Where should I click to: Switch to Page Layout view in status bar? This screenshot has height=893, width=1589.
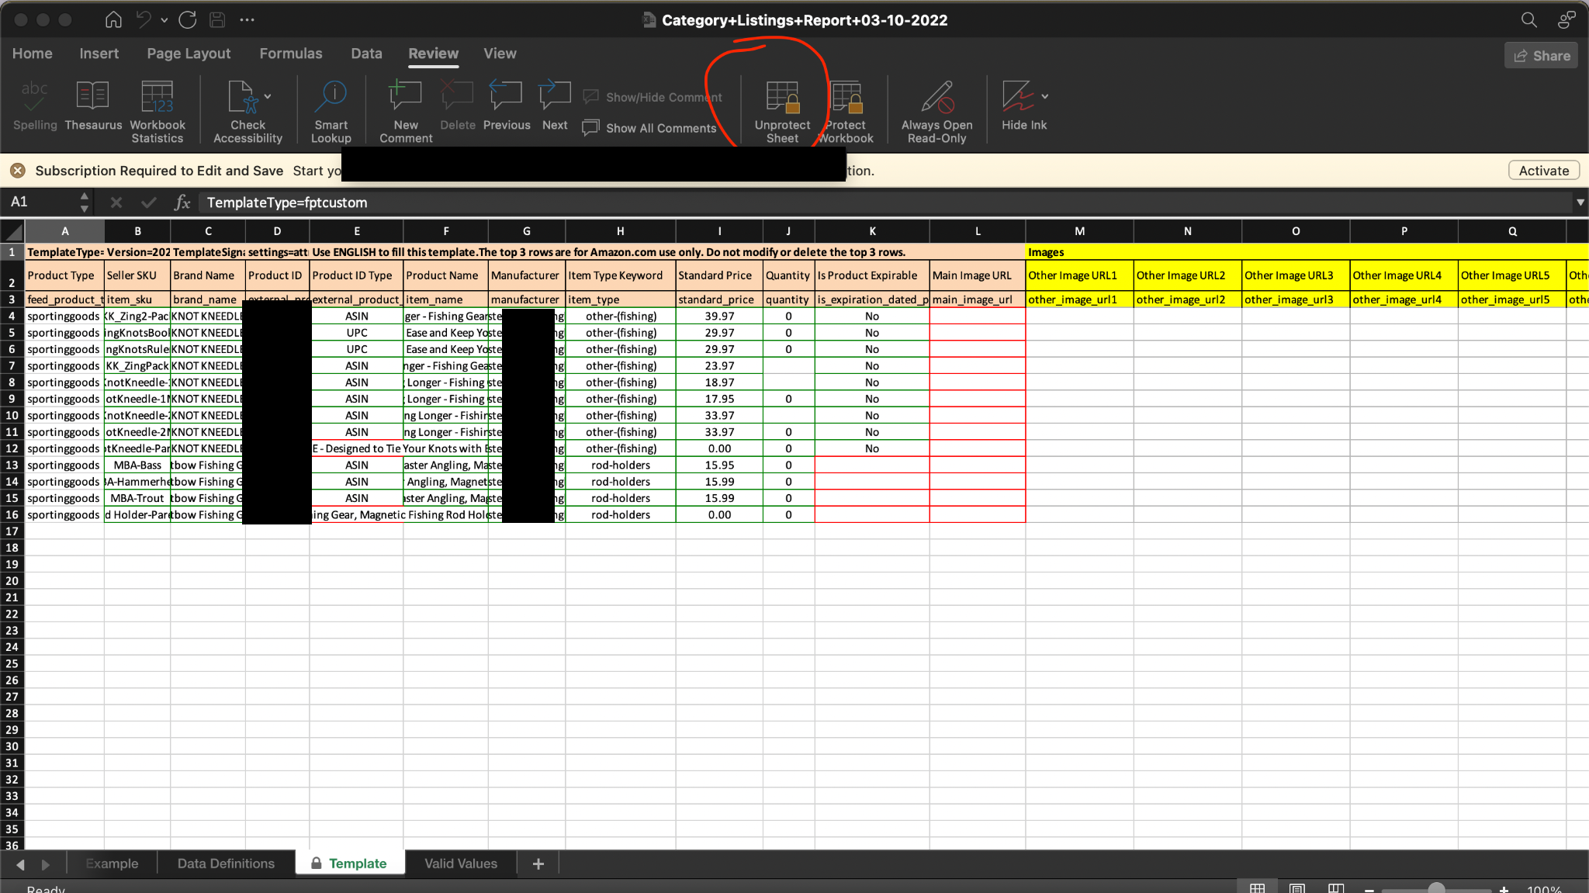click(x=1296, y=888)
